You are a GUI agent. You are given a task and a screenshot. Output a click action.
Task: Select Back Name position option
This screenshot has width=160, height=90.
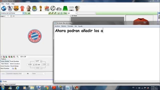click(5, 64)
